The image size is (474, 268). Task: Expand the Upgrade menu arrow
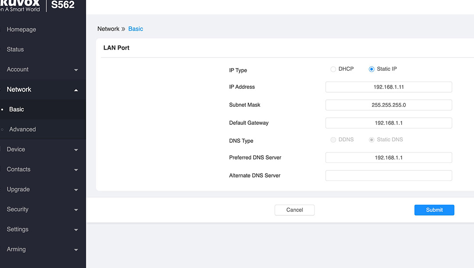pyautogui.click(x=76, y=190)
